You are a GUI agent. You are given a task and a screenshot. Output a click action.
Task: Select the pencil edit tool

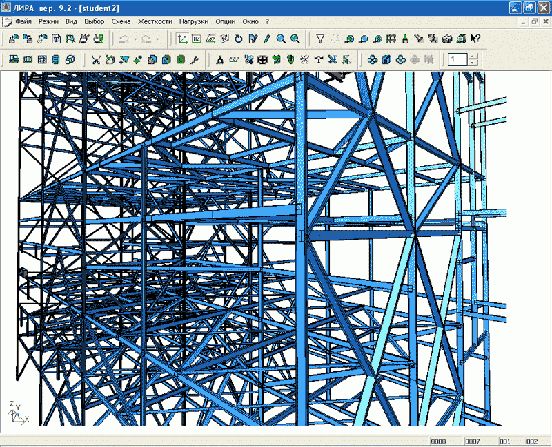click(x=266, y=39)
